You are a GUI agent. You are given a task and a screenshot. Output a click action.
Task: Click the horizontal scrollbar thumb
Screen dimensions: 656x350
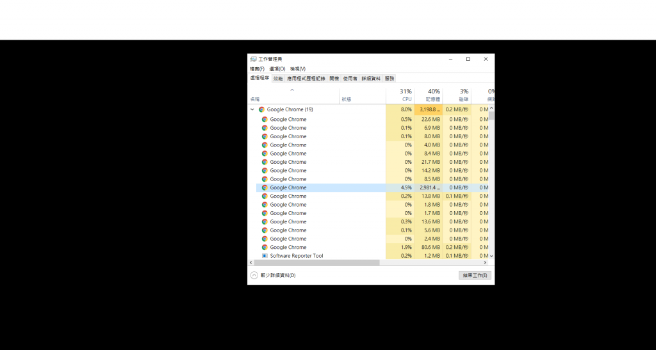pos(316,263)
